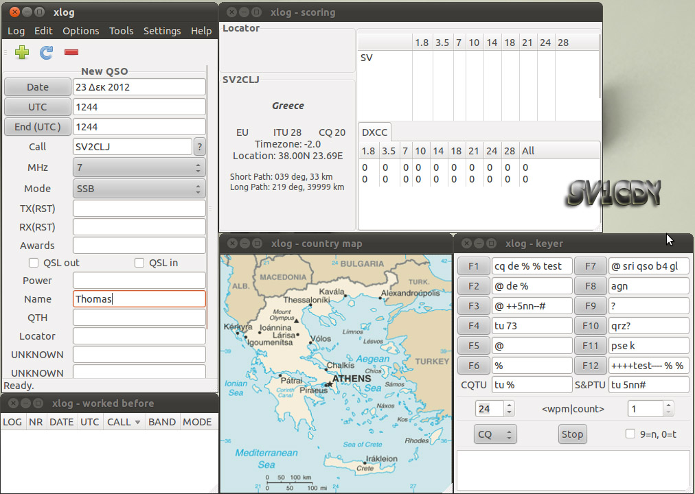Clear the entry fields using the blue refresh icon
This screenshot has width=695, height=494.
[x=45, y=52]
